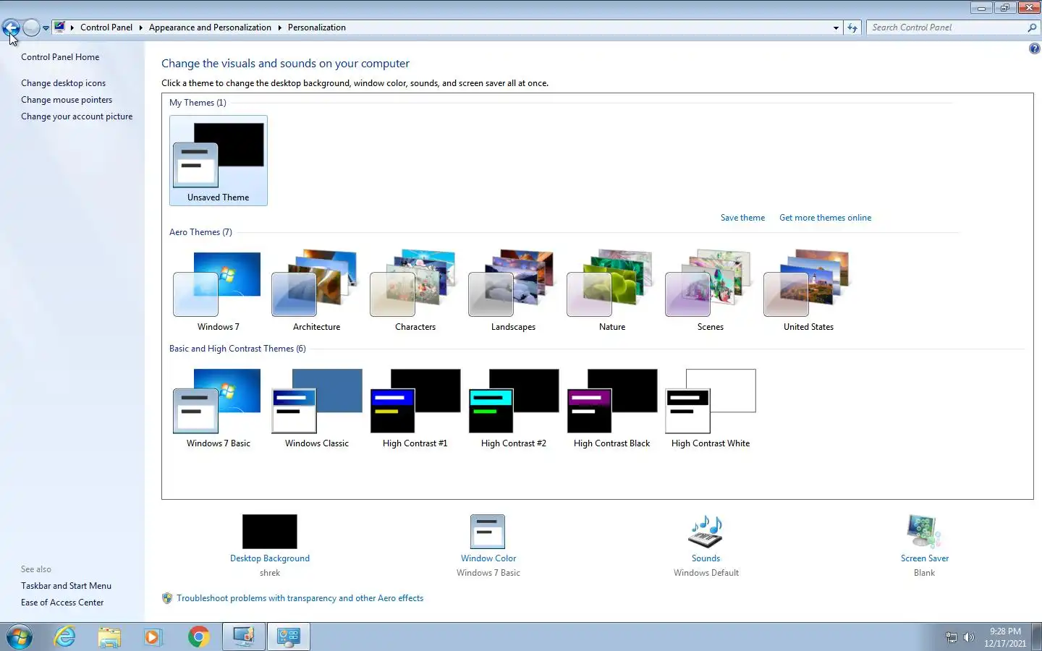Open Windows Explorer from taskbar
Viewport: 1042px width, 651px height.
point(109,637)
